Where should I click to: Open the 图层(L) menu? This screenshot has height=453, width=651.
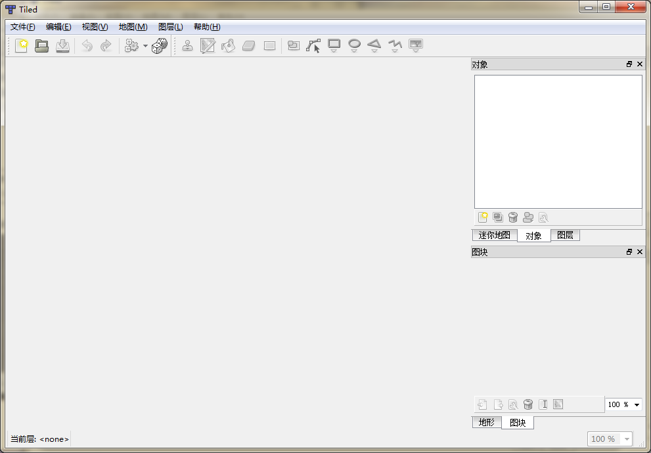tap(170, 27)
